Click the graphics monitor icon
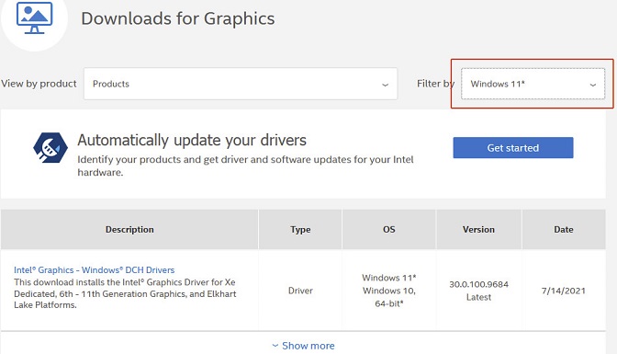Screen dimensions: 617x354 tap(34, 17)
